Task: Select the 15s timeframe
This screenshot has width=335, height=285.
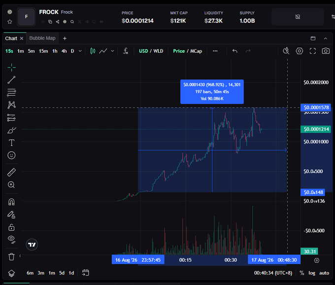Action: (9, 51)
